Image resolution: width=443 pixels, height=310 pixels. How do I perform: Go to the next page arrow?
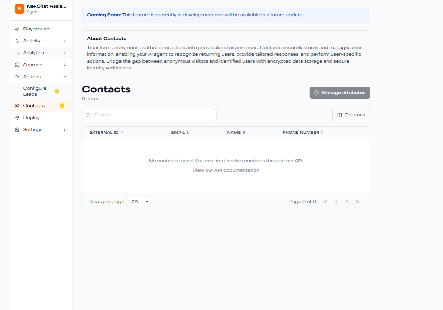tap(347, 202)
